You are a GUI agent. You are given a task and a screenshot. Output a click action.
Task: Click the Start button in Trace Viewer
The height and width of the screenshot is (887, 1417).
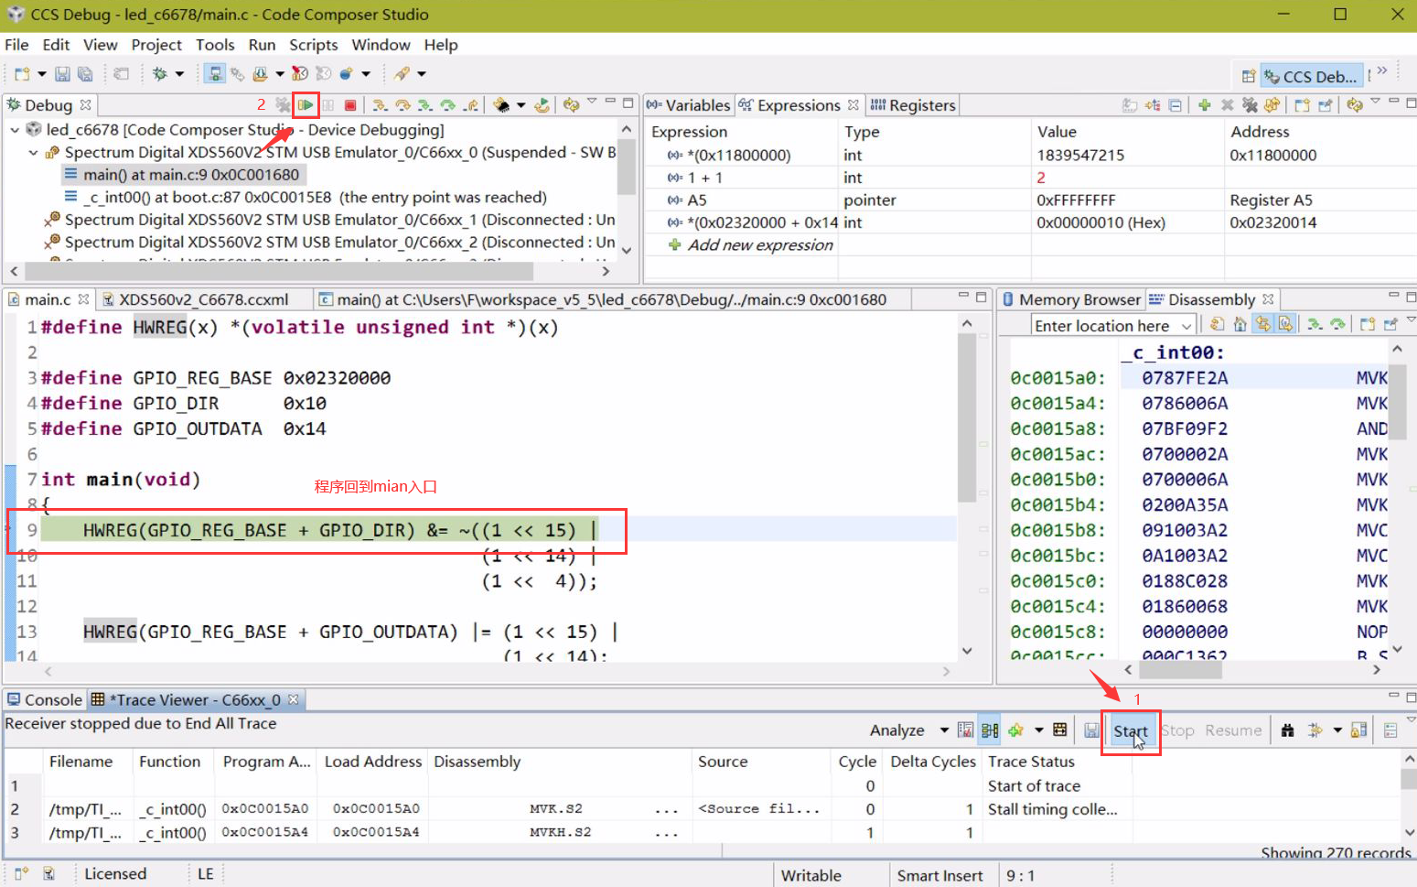click(x=1131, y=730)
